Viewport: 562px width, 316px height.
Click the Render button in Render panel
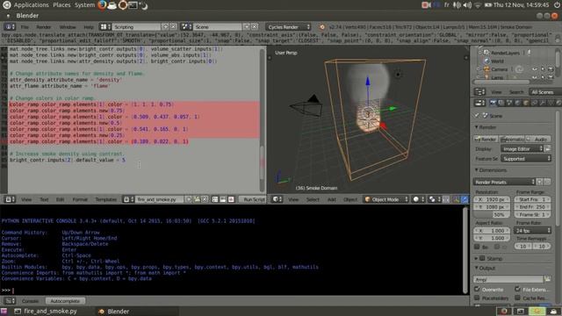[x=486, y=139]
